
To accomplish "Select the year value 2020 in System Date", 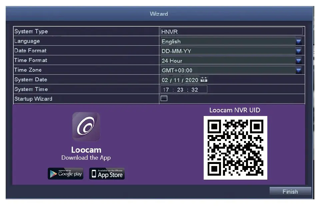I will (192, 80).
